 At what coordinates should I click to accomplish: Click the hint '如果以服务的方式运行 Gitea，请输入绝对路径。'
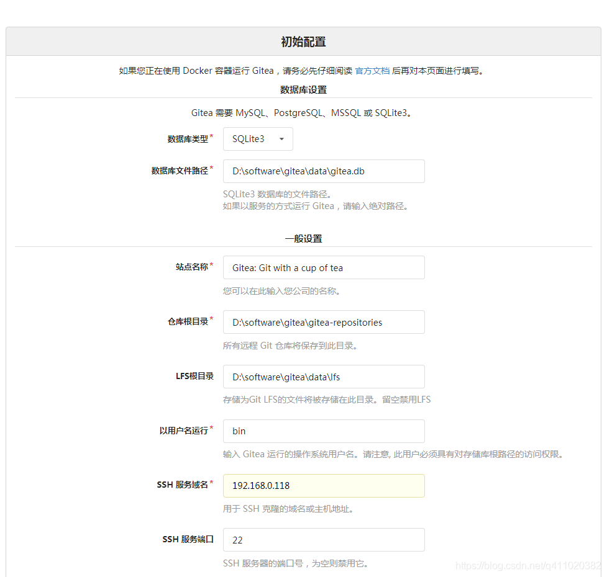(x=316, y=207)
